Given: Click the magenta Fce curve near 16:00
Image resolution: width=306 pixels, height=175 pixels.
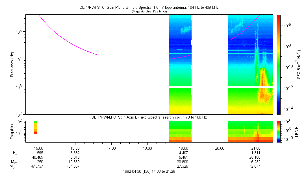Looking at the screenshot, I should tap(75, 45).
